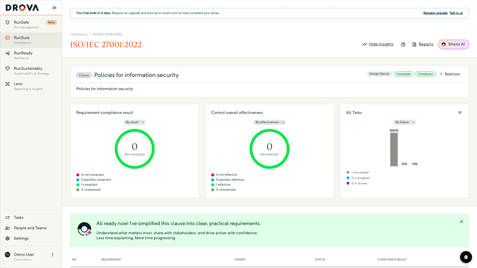
Task: Click the OWNER column header
Action: (x=240, y=260)
